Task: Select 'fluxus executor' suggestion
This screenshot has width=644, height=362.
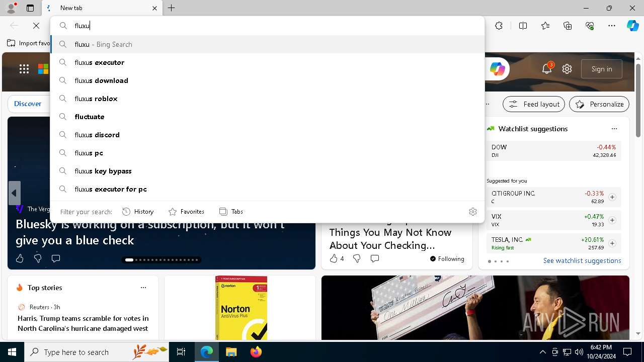Action: (x=267, y=62)
